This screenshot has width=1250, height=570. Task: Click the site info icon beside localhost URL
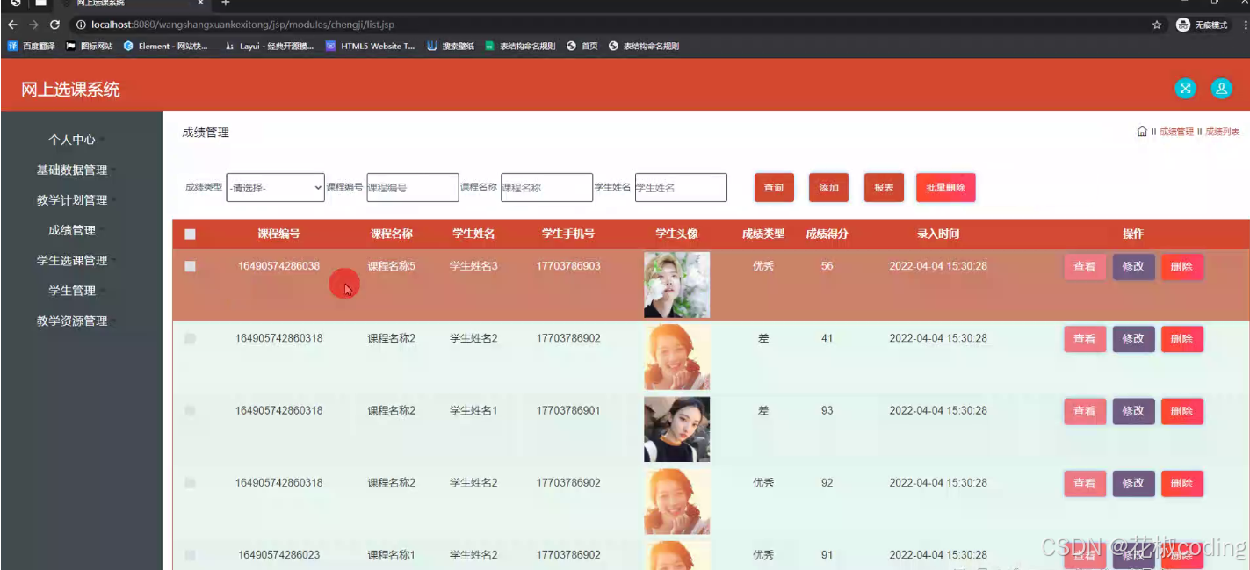[81, 25]
